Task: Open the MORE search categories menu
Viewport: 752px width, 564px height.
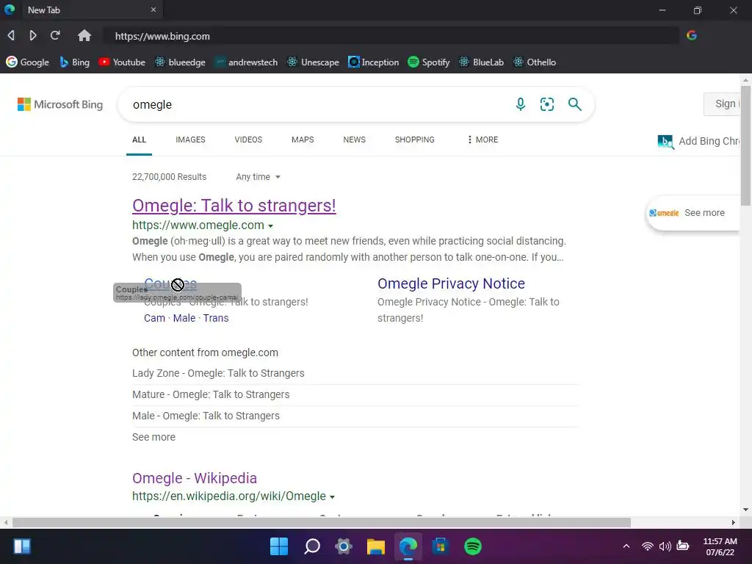Action: pyautogui.click(x=482, y=140)
